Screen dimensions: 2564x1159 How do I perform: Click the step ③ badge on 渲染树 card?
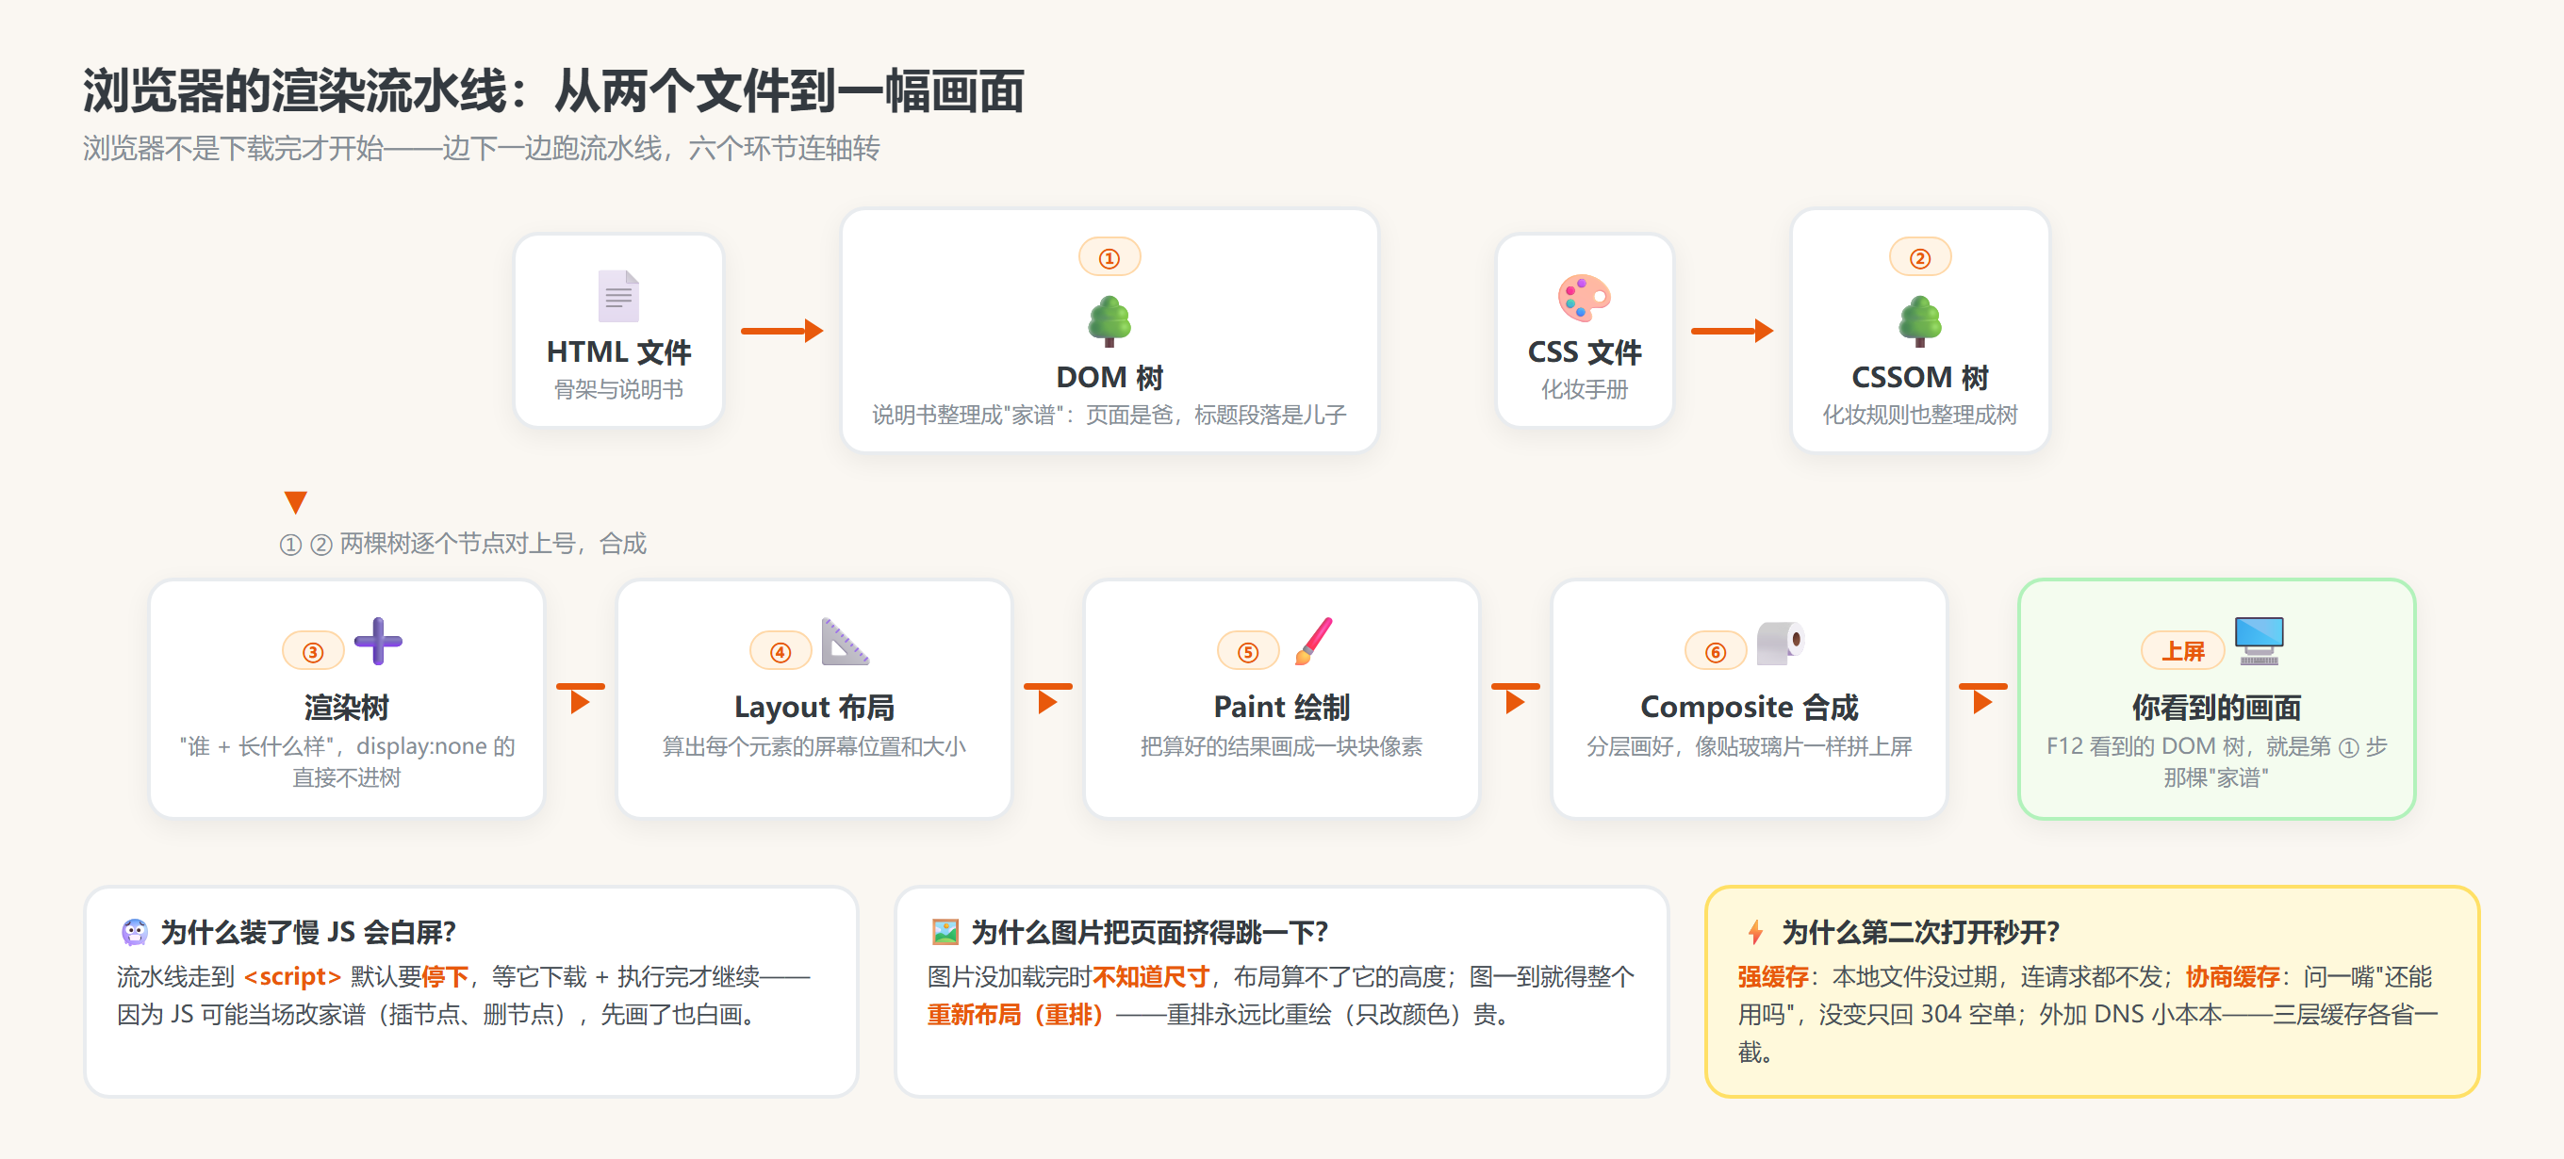[313, 652]
